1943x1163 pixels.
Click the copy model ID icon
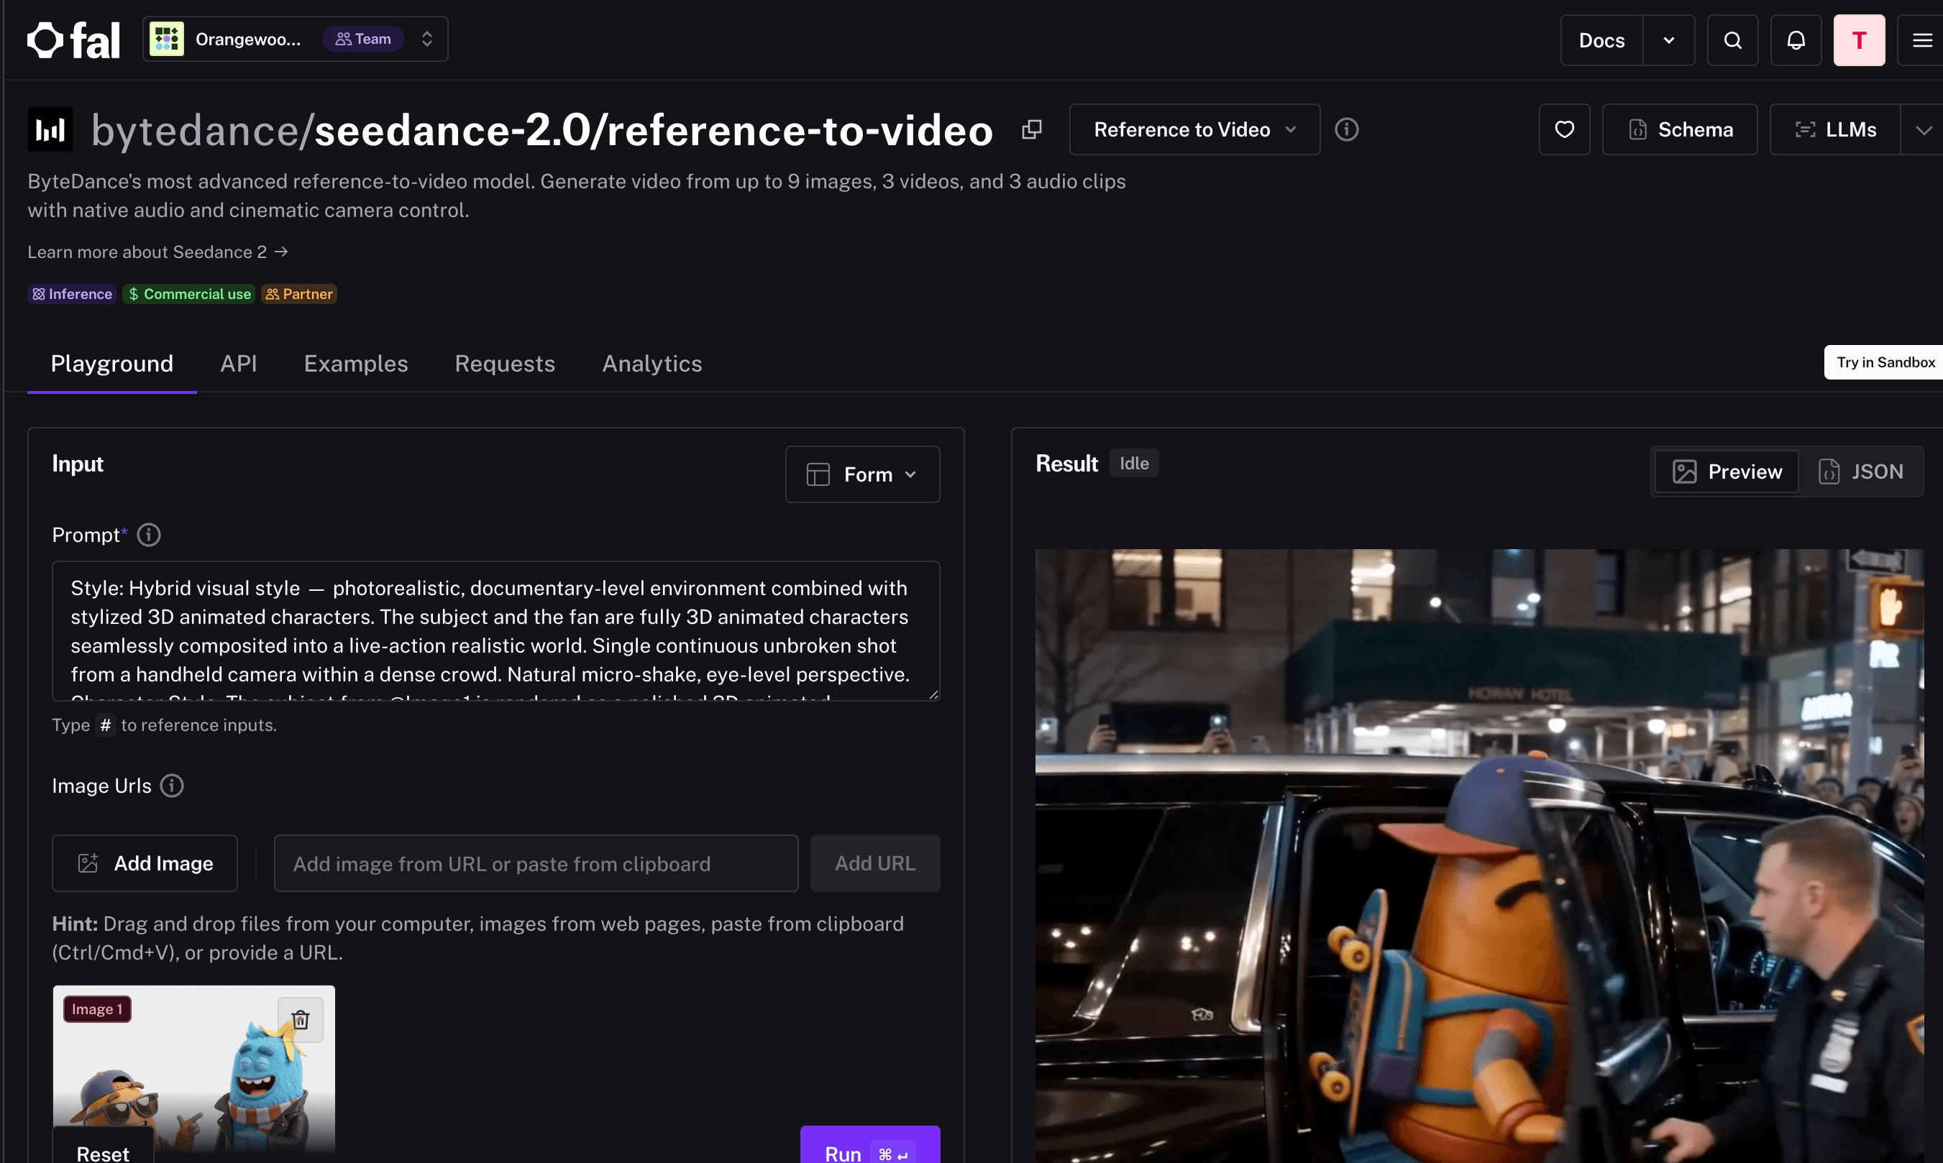1031,129
